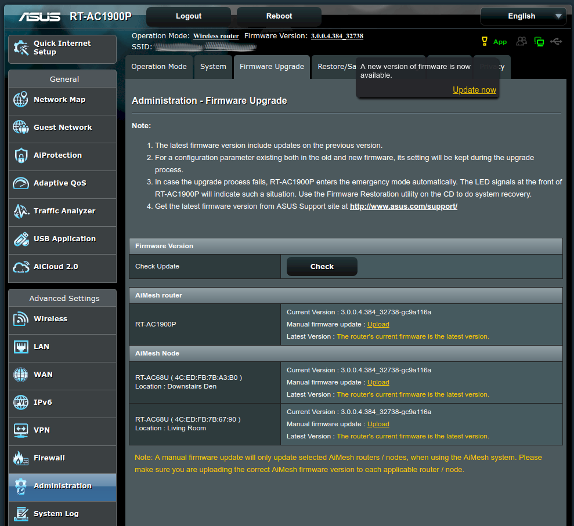574x526 pixels.
Task: Click Upload for RT-AC1900P router
Action: pos(378,324)
